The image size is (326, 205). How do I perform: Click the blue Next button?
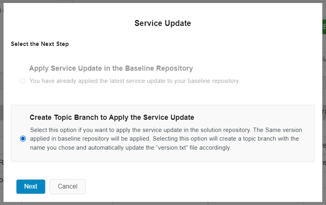(x=31, y=187)
